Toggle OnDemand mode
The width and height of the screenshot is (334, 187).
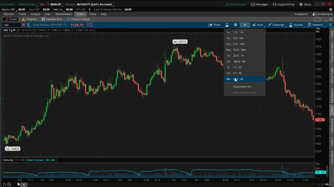pyautogui.click(x=323, y=14)
